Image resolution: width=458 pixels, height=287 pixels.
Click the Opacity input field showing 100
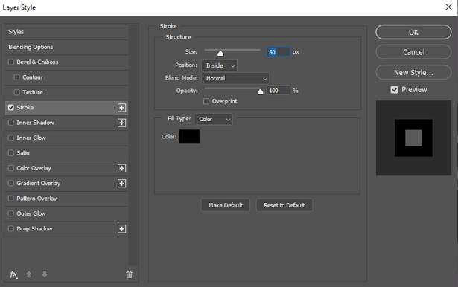(x=278, y=91)
